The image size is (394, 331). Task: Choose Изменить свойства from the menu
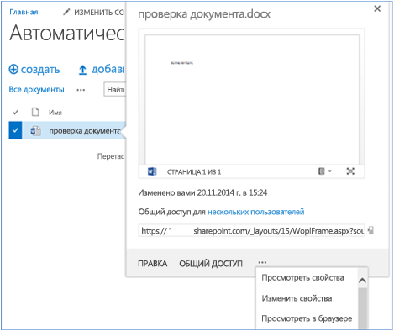click(x=297, y=298)
